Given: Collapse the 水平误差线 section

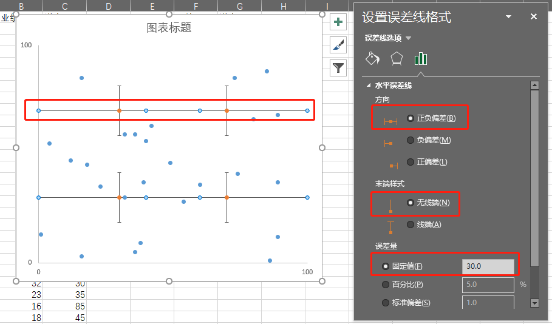Looking at the screenshot, I should (369, 85).
